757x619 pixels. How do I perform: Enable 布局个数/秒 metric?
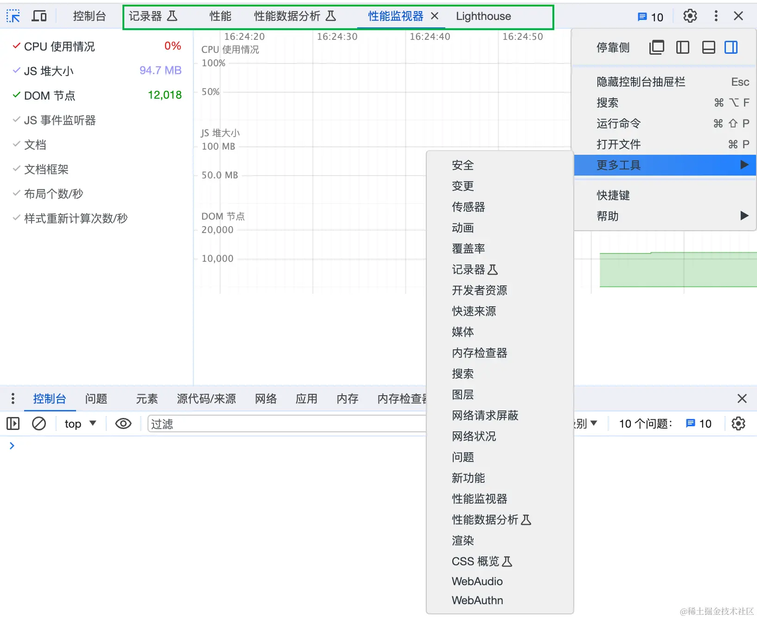17,193
